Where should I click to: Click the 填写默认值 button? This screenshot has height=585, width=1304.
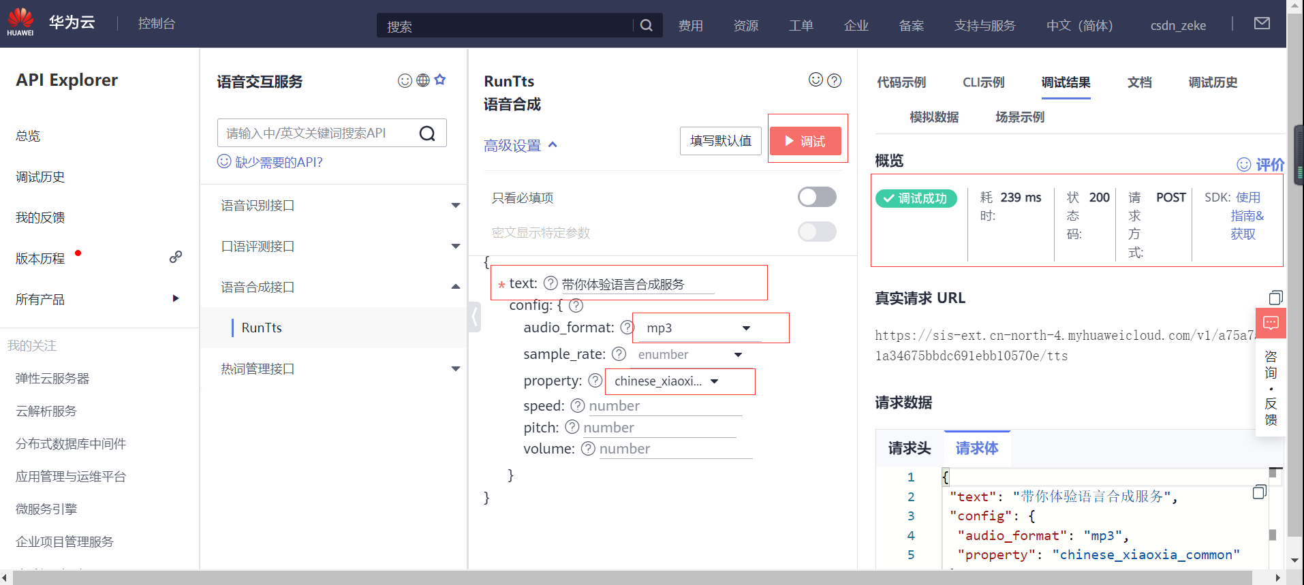(x=720, y=141)
